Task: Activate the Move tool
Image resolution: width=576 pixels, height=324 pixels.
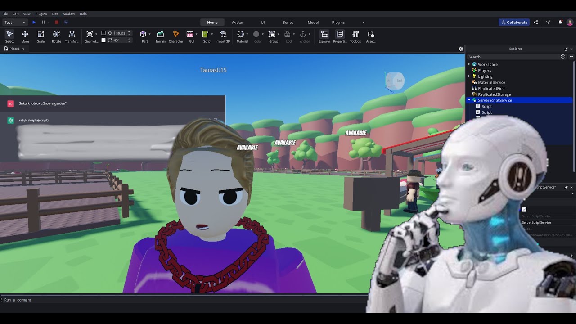Action: pyautogui.click(x=25, y=36)
